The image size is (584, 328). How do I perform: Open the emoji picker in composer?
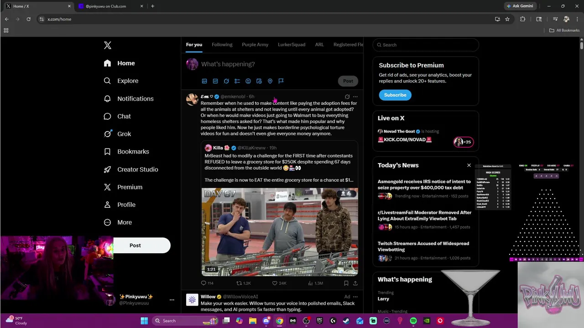tap(248, 81)
